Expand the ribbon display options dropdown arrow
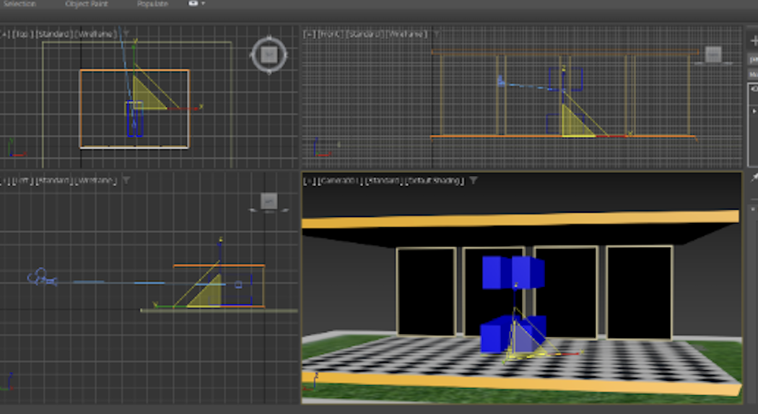758x414 pixels. pyautogui.click(x=204, y=4)
